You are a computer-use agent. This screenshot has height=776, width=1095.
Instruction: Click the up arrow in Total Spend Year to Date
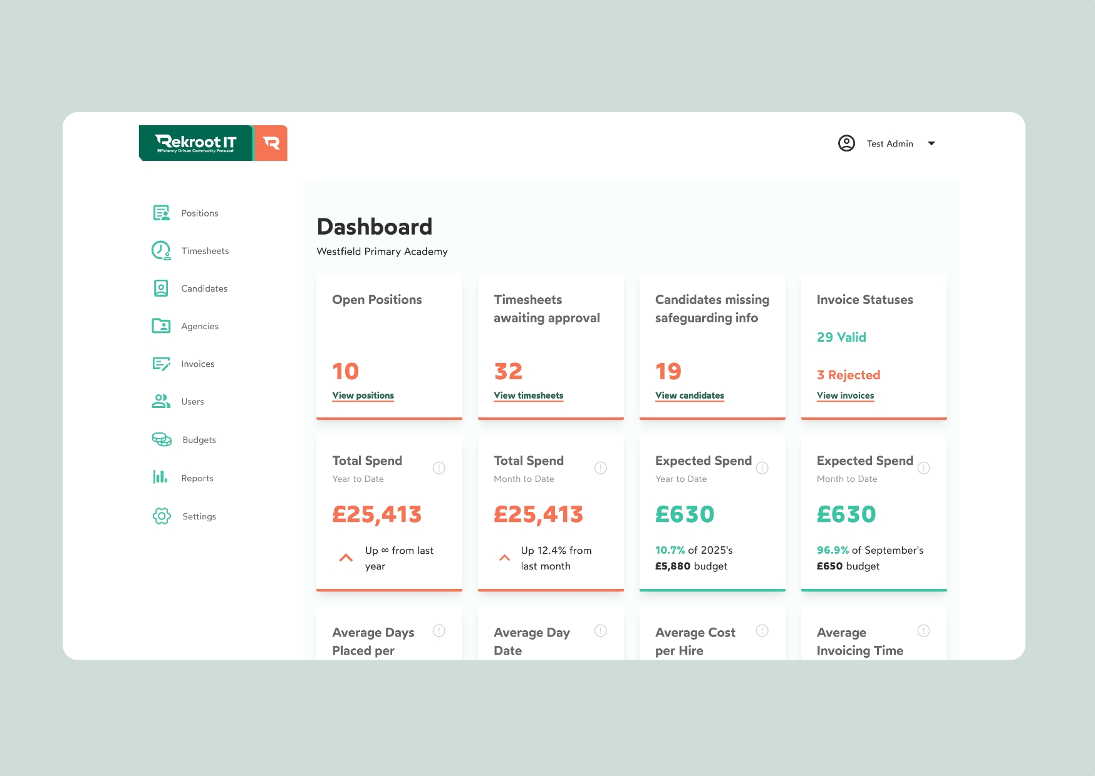click(346, 558)
